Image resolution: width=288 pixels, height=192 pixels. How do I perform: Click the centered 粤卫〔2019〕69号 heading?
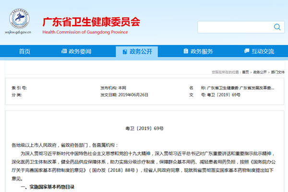[x=144, y=128]
